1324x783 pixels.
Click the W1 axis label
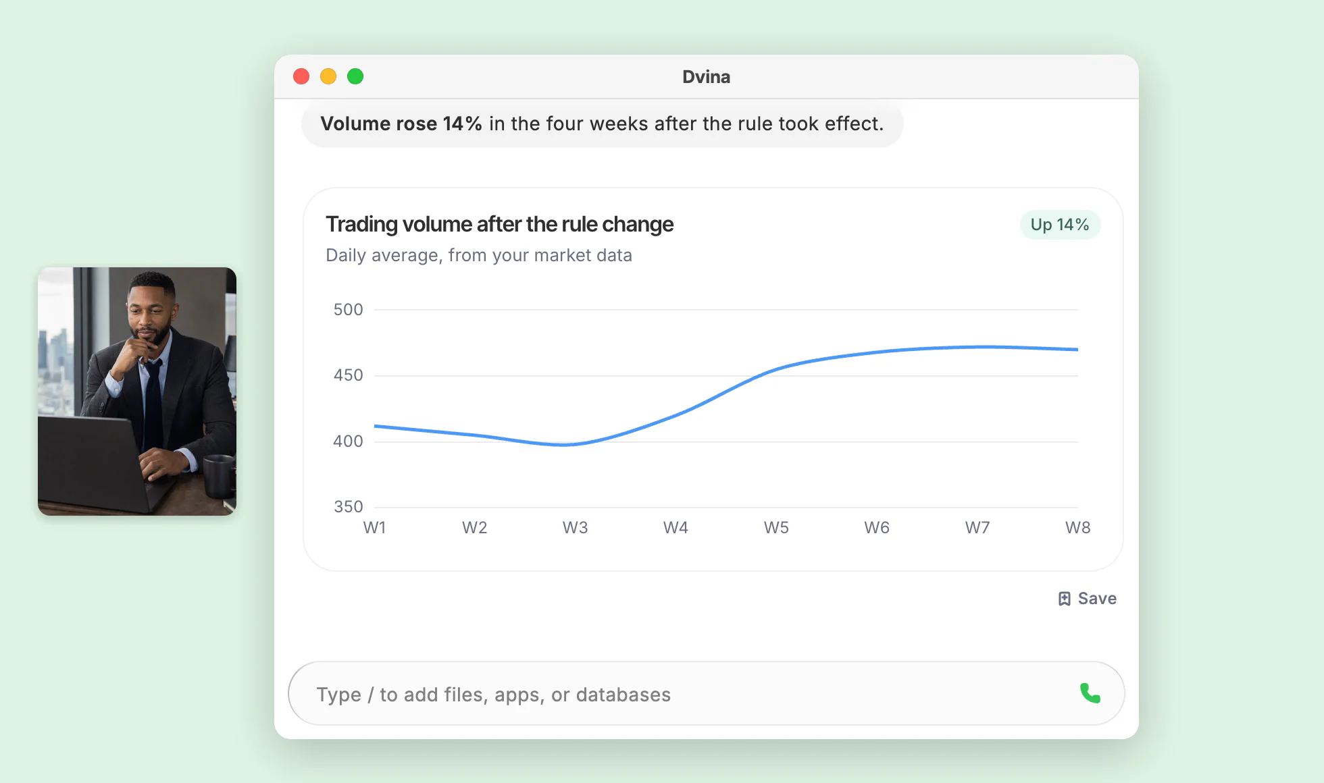pyautogui.click(x=374, y=528)
